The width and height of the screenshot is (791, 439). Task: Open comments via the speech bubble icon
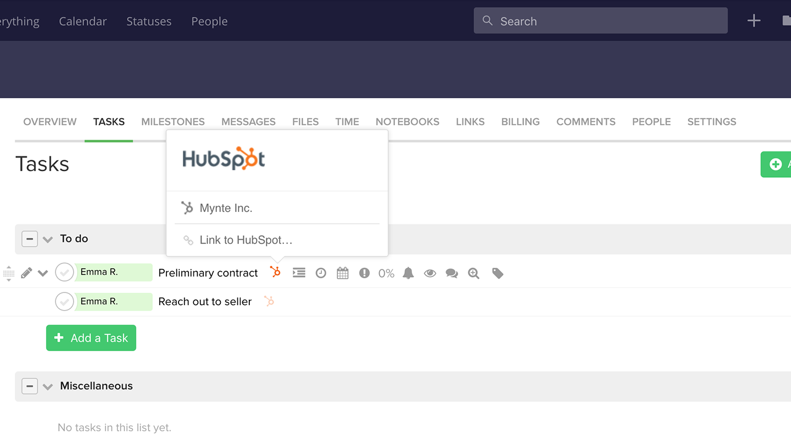click(452, 273)
